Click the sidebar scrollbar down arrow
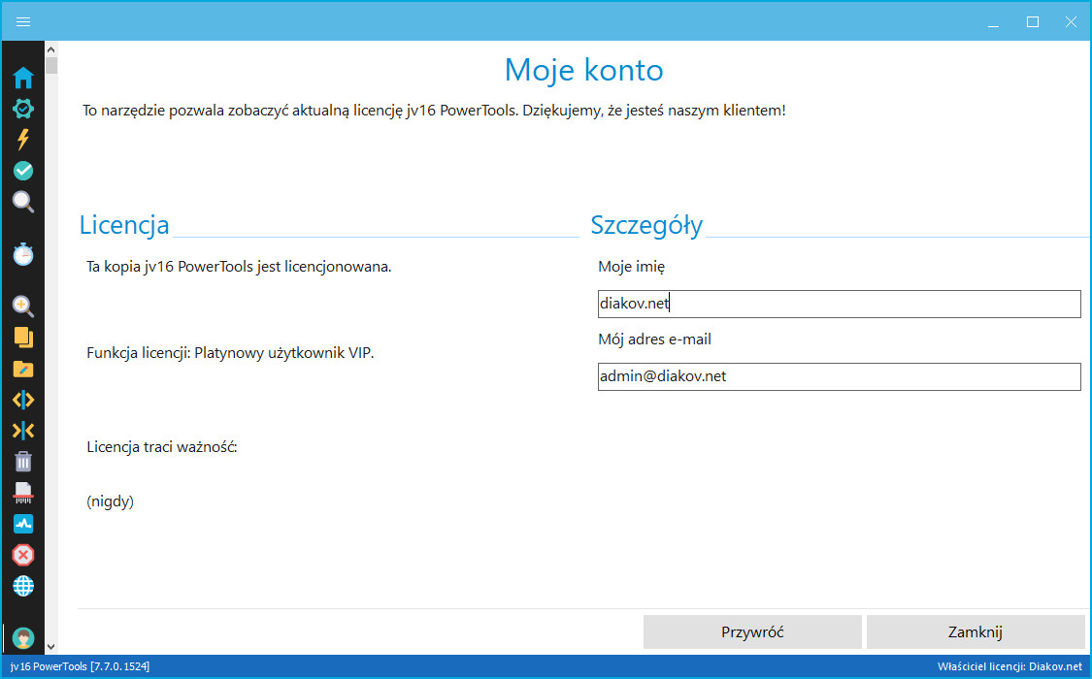Image resolution: width=1092 pixels, height=679 pixels. coord(50,646)
